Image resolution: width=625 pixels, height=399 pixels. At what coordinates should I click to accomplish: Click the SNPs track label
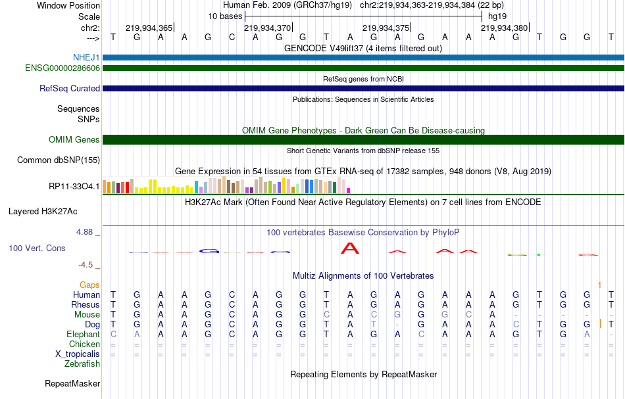point(89,119)
